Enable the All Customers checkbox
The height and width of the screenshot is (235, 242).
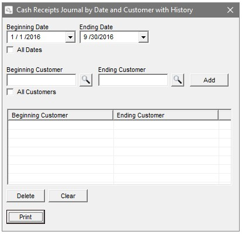coord(10,92)
